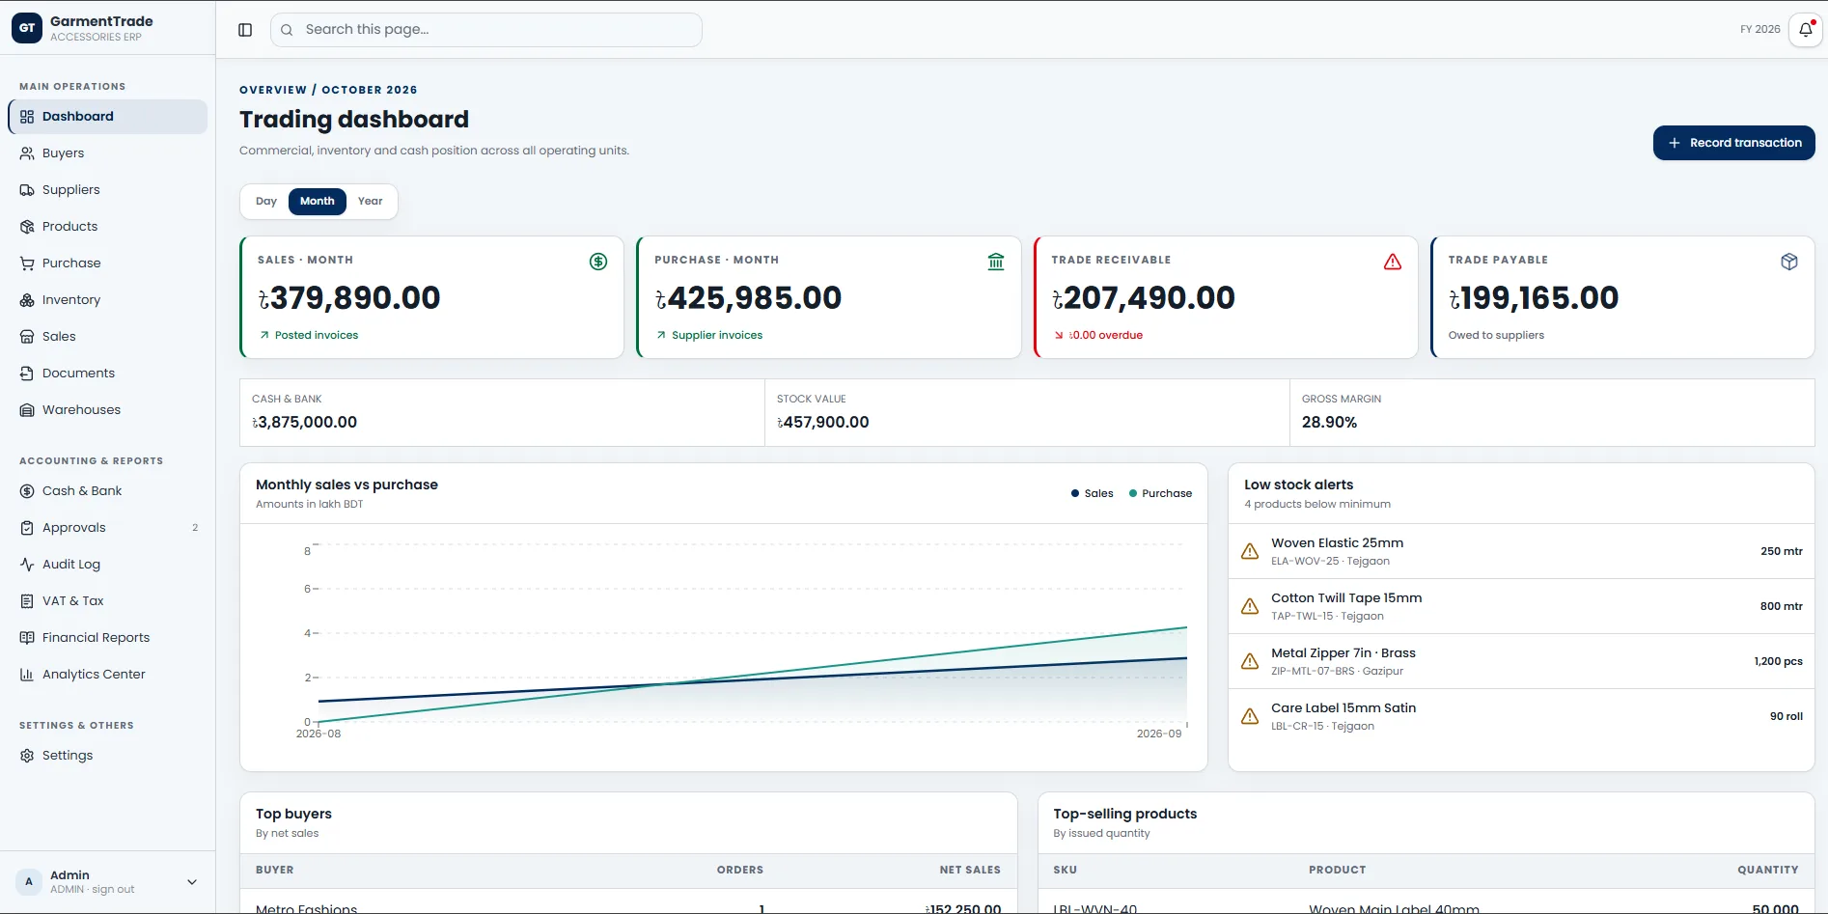Screen dimensions: 1828x914
Task: Open Suppliers from sidebar
Action: coord(108,190)
